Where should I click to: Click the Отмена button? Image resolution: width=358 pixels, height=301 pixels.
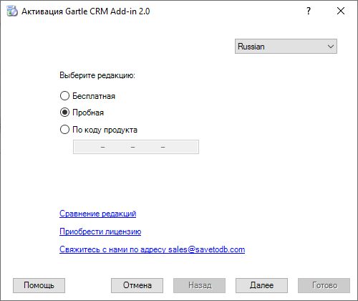click(137, 285)
